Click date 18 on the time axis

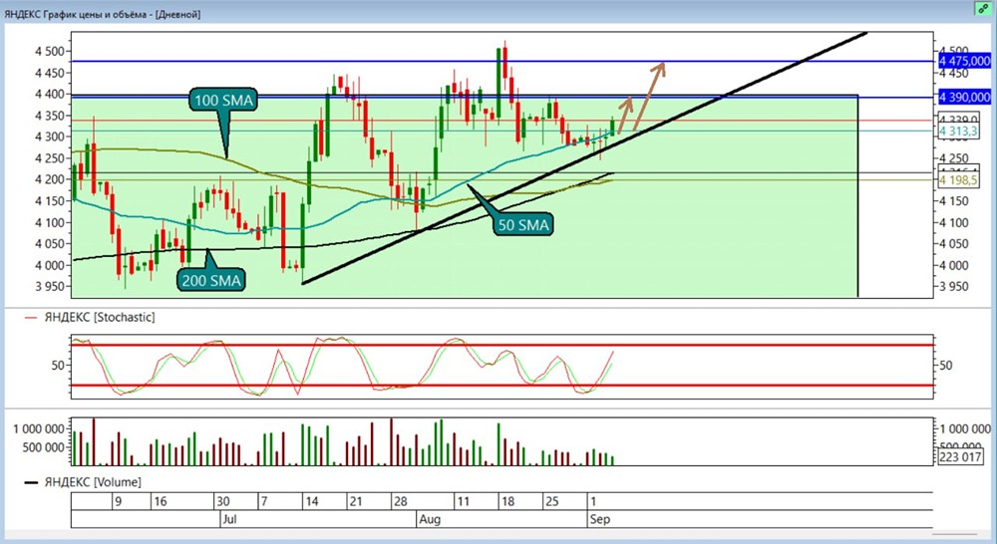[507, 501]
